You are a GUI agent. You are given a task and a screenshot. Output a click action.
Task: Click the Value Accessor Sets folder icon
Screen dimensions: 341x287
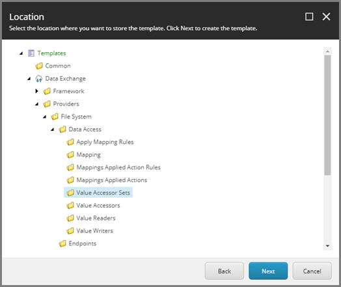[70, 193]
